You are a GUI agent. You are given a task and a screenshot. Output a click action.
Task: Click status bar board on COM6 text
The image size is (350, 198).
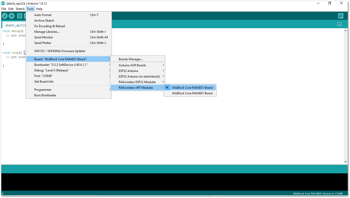coord(318,193)
